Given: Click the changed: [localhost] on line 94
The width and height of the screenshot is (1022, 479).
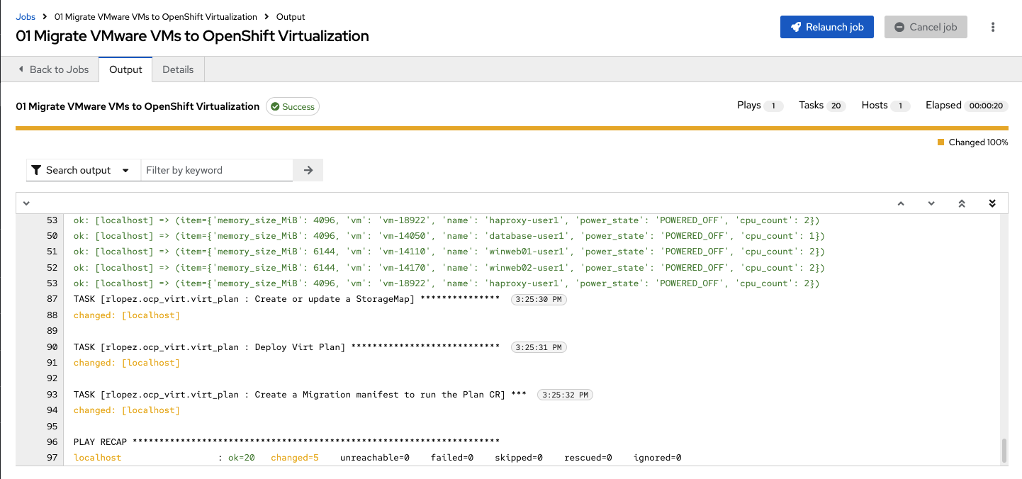Looking at the screenshot, I should click(127, 410).
